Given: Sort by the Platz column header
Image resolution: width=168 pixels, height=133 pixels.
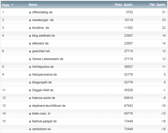Looking at the screenshot, I should click(6, 5).
